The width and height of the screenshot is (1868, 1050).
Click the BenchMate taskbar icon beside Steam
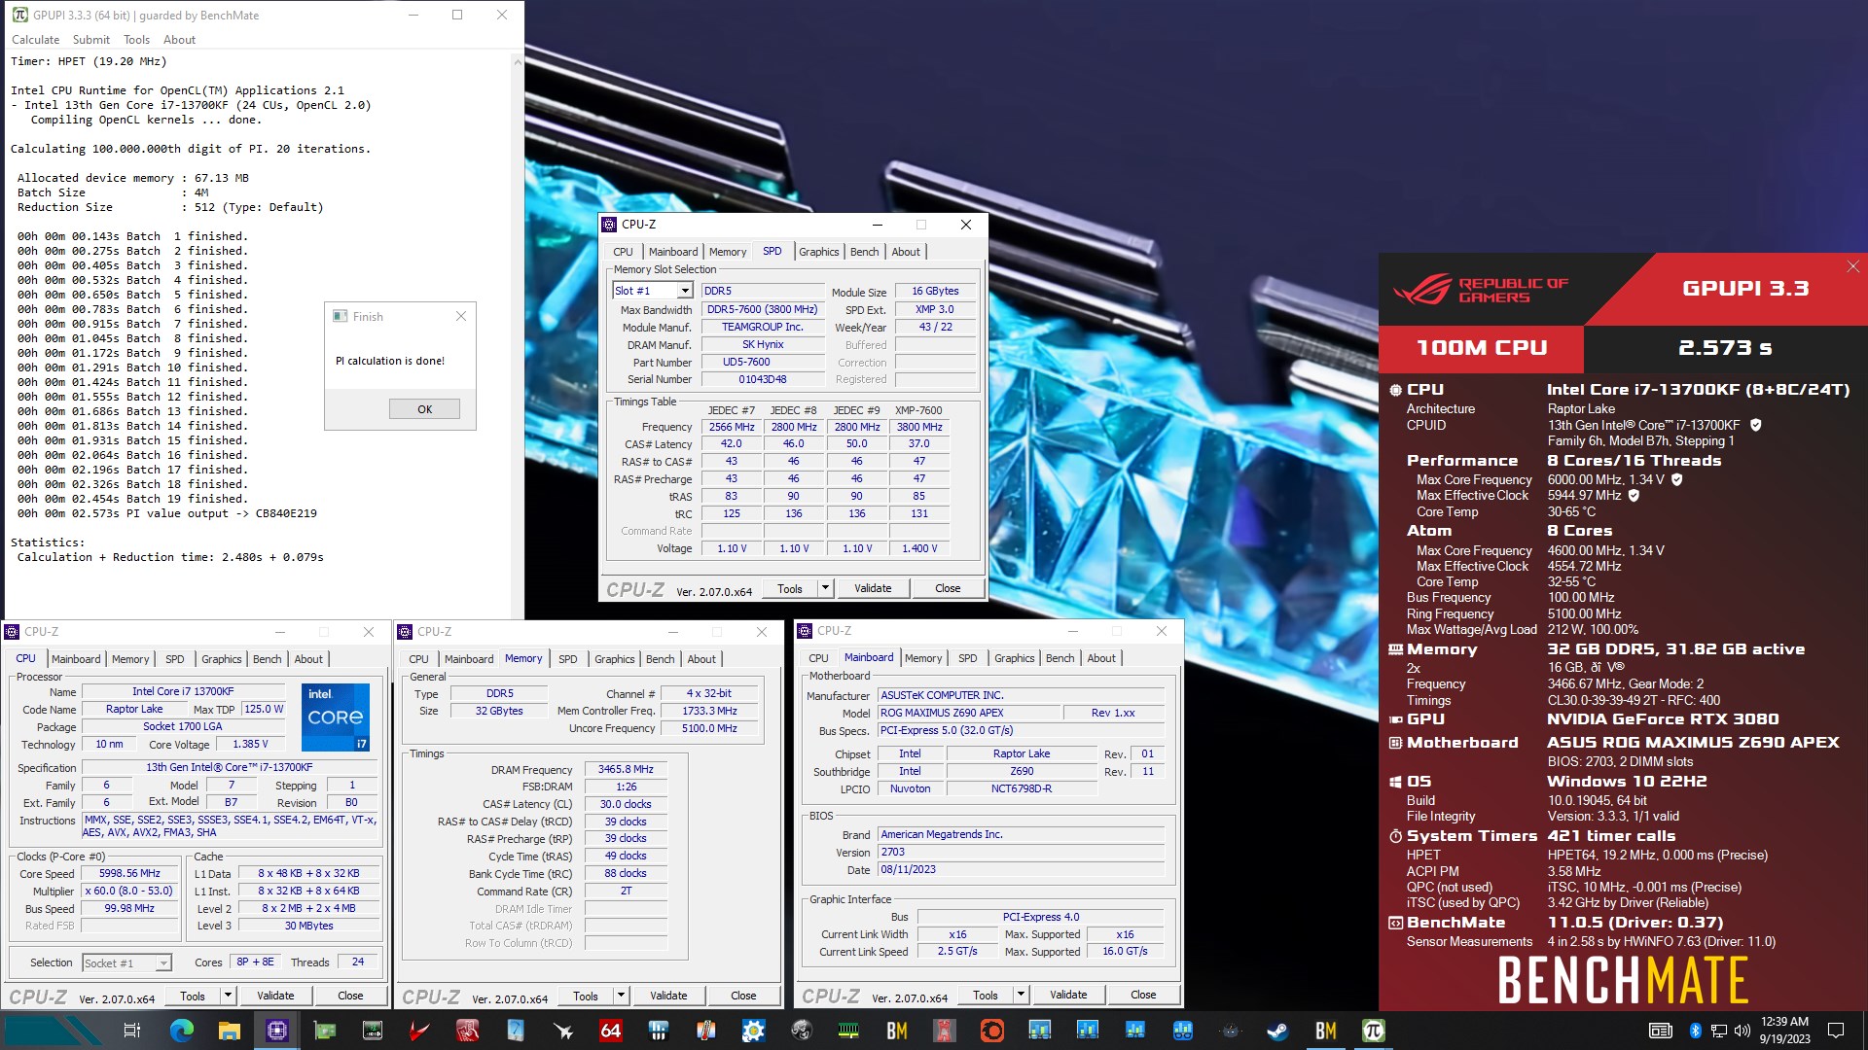pyautogui.click(x=1325, y=1031)
